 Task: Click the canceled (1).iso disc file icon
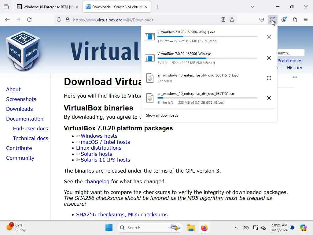pyautogui.click(x=150, y=78)
